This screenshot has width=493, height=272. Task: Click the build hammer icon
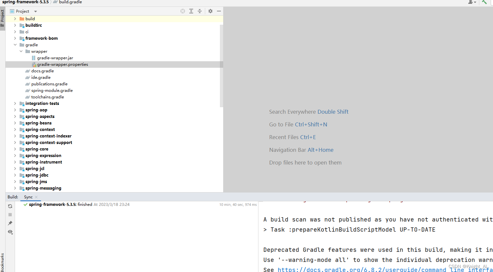(x=485, y=2)
